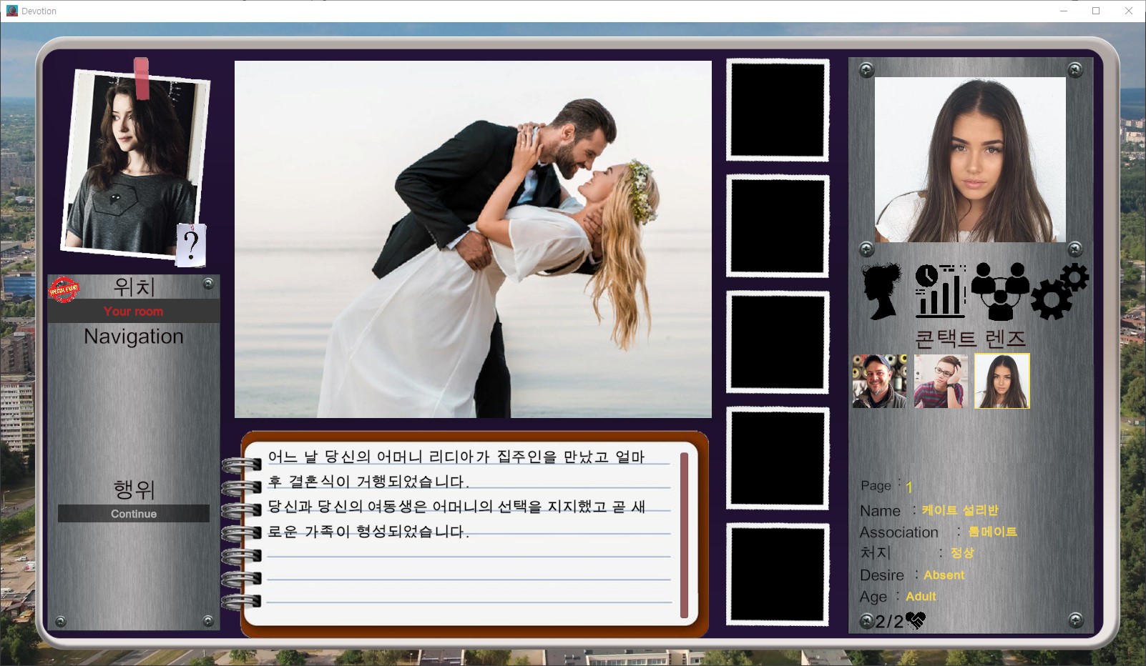The width and height of the screenshot is (1146, 666).
Task: Select the bearded man character thumbnail
Action: pyautogui.click(x=879, y=381)
